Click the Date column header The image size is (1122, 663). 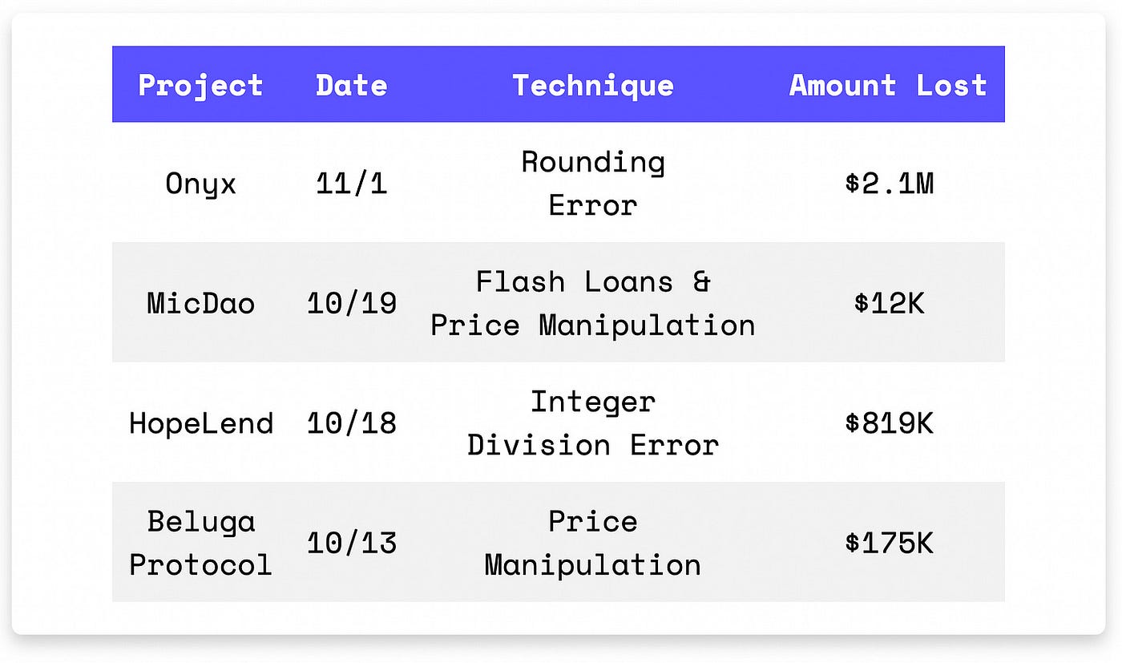[352, 85]
